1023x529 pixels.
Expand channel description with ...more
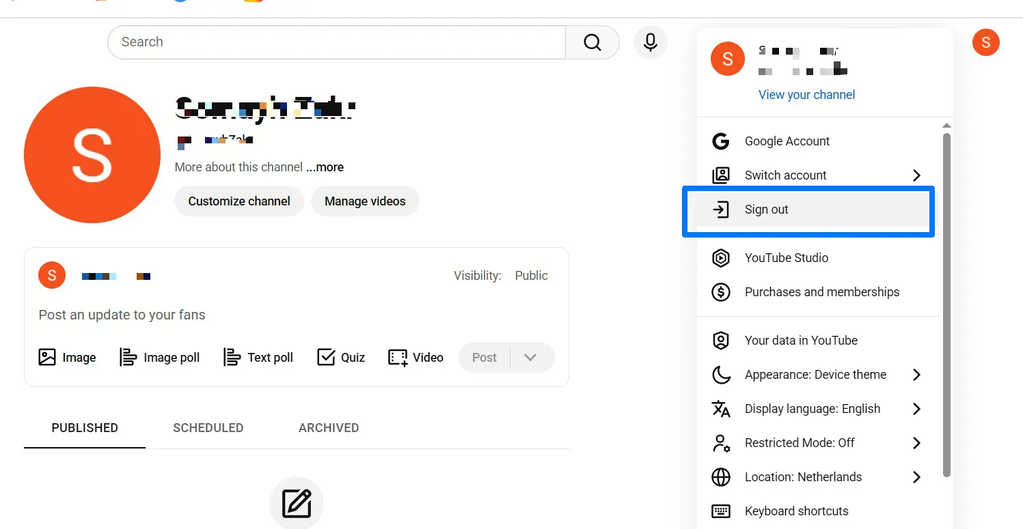(325, 167)
